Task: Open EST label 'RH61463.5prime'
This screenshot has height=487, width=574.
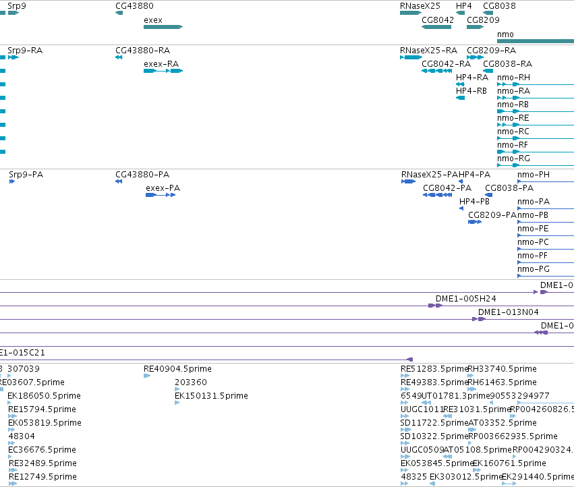Action: point(503,382)
